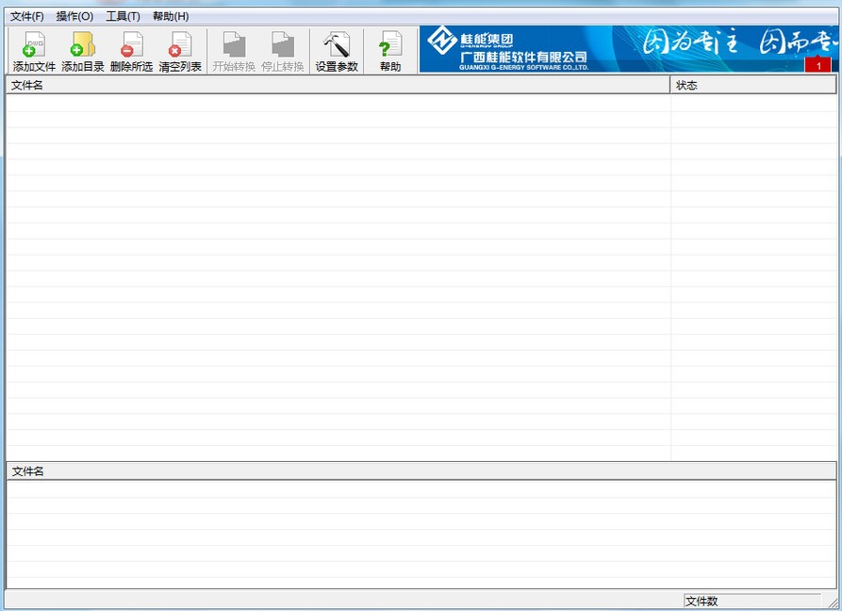Open the 工具(T) menu

pos(122,15)
